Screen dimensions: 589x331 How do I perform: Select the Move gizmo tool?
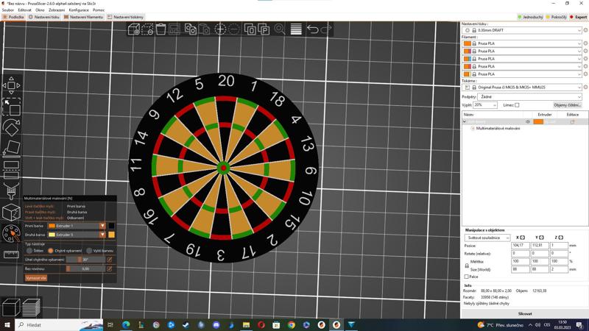pos(11,85)
